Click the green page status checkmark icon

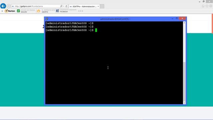pos(19,11)
